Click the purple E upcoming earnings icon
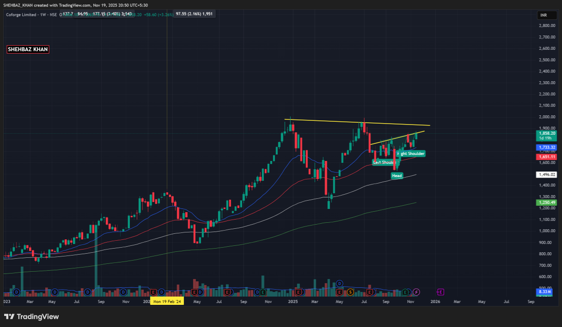Image resolution: width=562 pixels, height=327 pixels. [440, 292]
